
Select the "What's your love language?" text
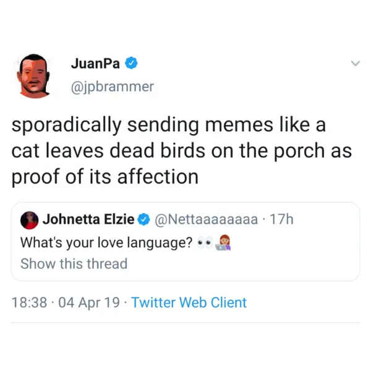pos(106,242)
